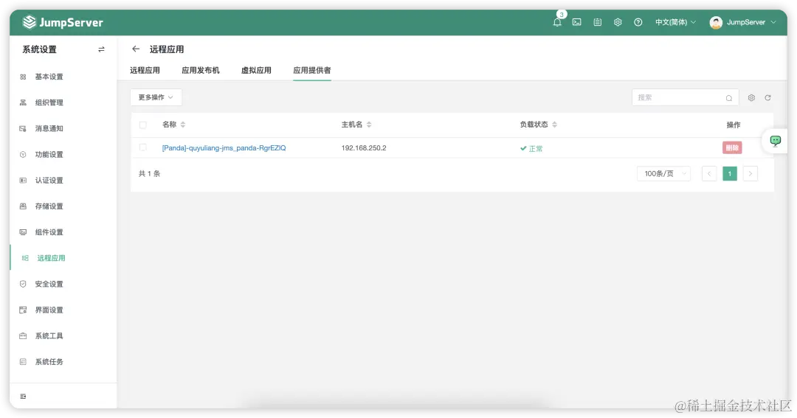The image size is (797, 418).
Task: Go to next page arrow
Action: 751,174
